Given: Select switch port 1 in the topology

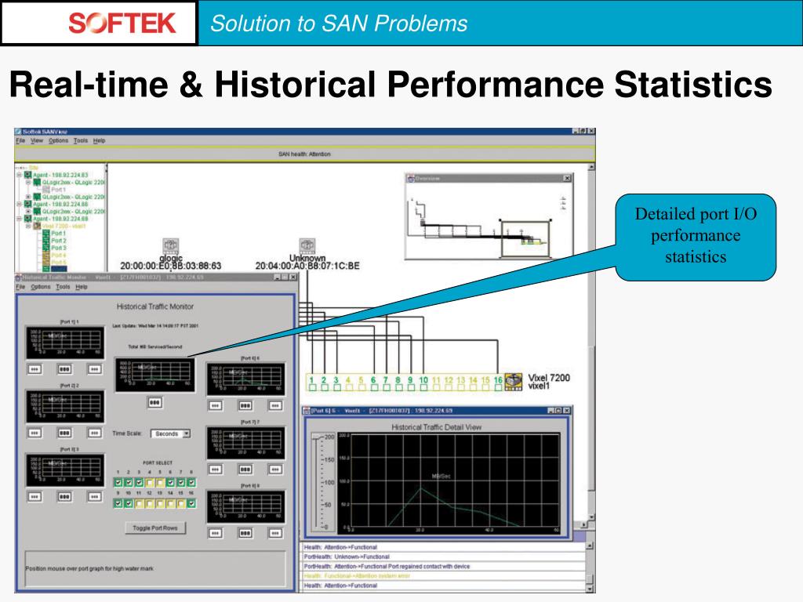Looking at the screenshot, I should pyautogui.click(x=312, y=387).
